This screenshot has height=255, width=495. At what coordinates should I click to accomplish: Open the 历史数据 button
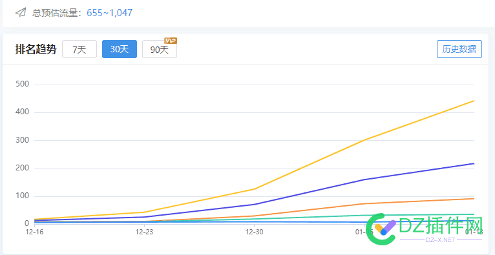tap(459, 49)
